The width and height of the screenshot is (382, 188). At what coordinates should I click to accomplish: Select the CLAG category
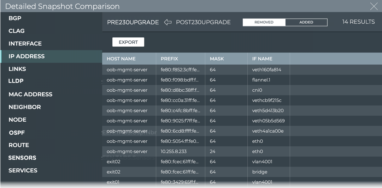[x=17, y=31]
